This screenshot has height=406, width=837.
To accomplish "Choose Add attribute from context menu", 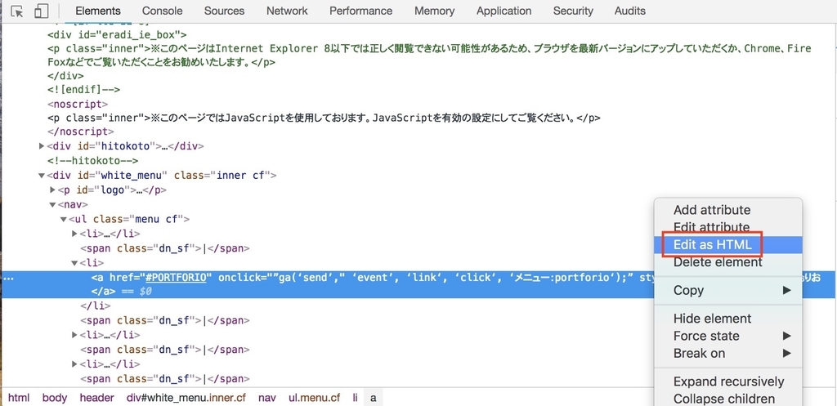I will pos(728,210).
